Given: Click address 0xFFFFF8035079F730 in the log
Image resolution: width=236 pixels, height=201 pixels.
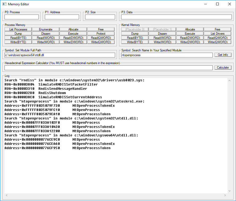Looking at the screenshot, I should 41,106.
